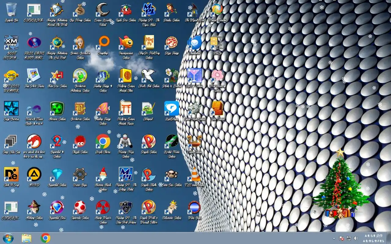Viewport: 391px width, 244px height.
Task: Open Action Center flag tray icon
Action: [342, 238]
